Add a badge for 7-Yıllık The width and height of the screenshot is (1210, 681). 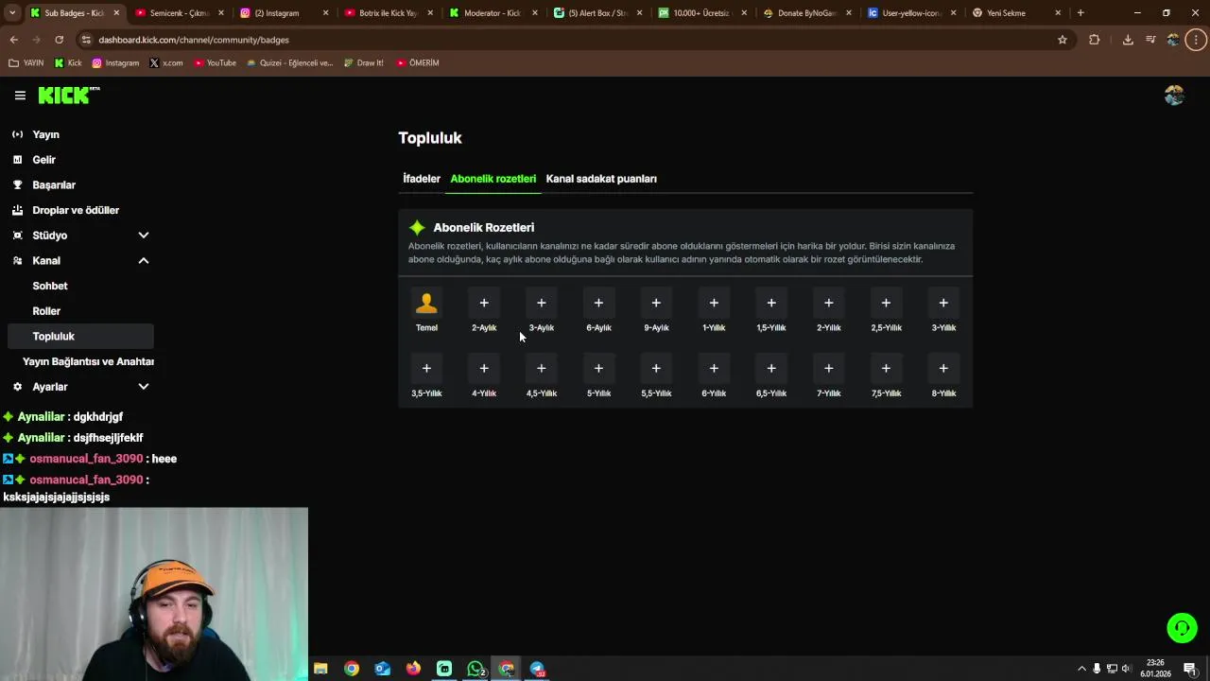pos(829,368)
